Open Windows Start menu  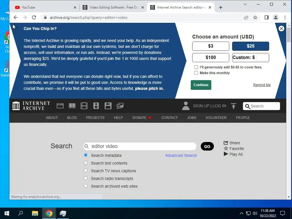click(x=7, y=213)
